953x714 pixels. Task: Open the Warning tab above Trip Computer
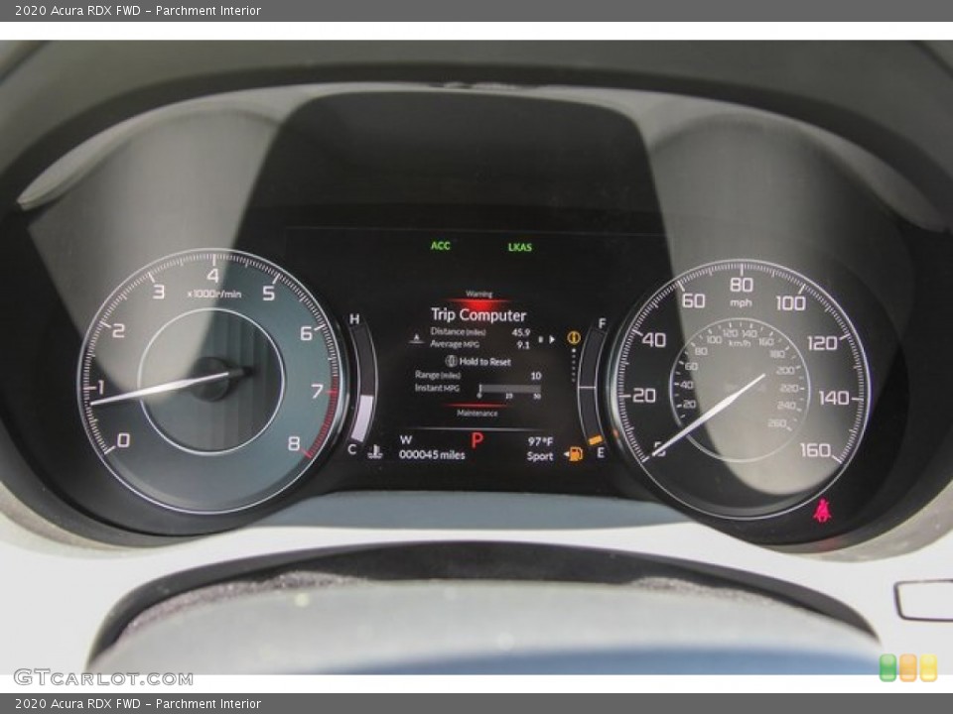478,294
